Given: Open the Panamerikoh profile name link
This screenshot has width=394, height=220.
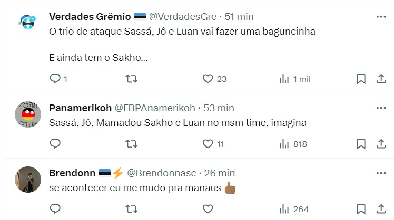Looking at the screenshot, I should 80,108.
